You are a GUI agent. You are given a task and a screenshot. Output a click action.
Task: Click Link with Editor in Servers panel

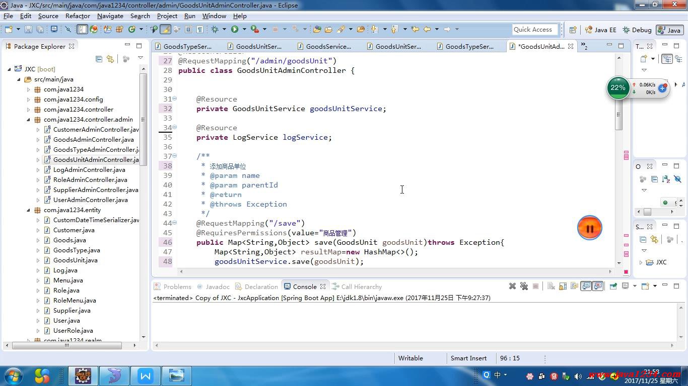tap(654, 239)
